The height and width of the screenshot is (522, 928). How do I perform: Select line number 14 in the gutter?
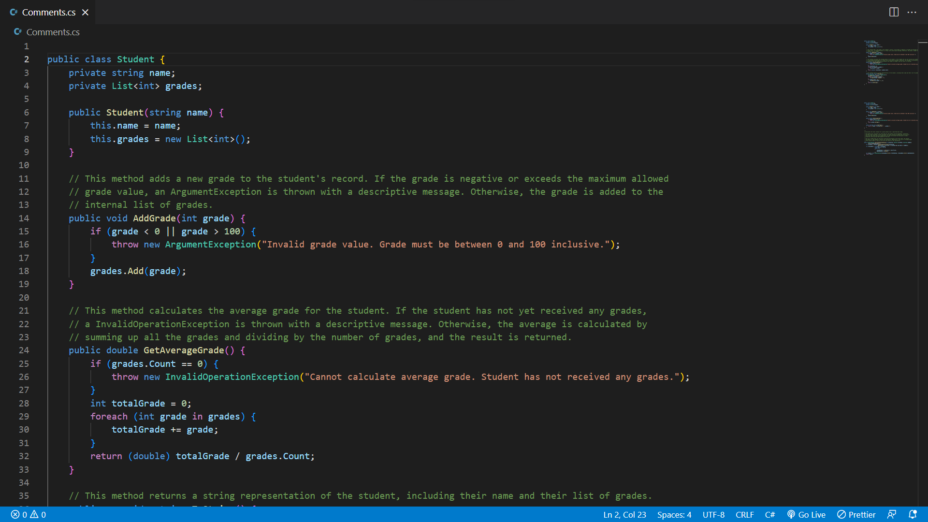[24, 218]
